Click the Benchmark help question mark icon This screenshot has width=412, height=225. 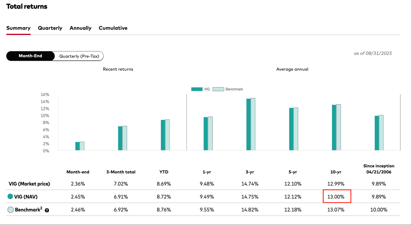pyautogui.click(x=47, y=210)
